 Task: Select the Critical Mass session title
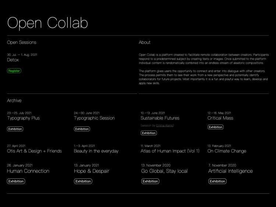[220, 118]
